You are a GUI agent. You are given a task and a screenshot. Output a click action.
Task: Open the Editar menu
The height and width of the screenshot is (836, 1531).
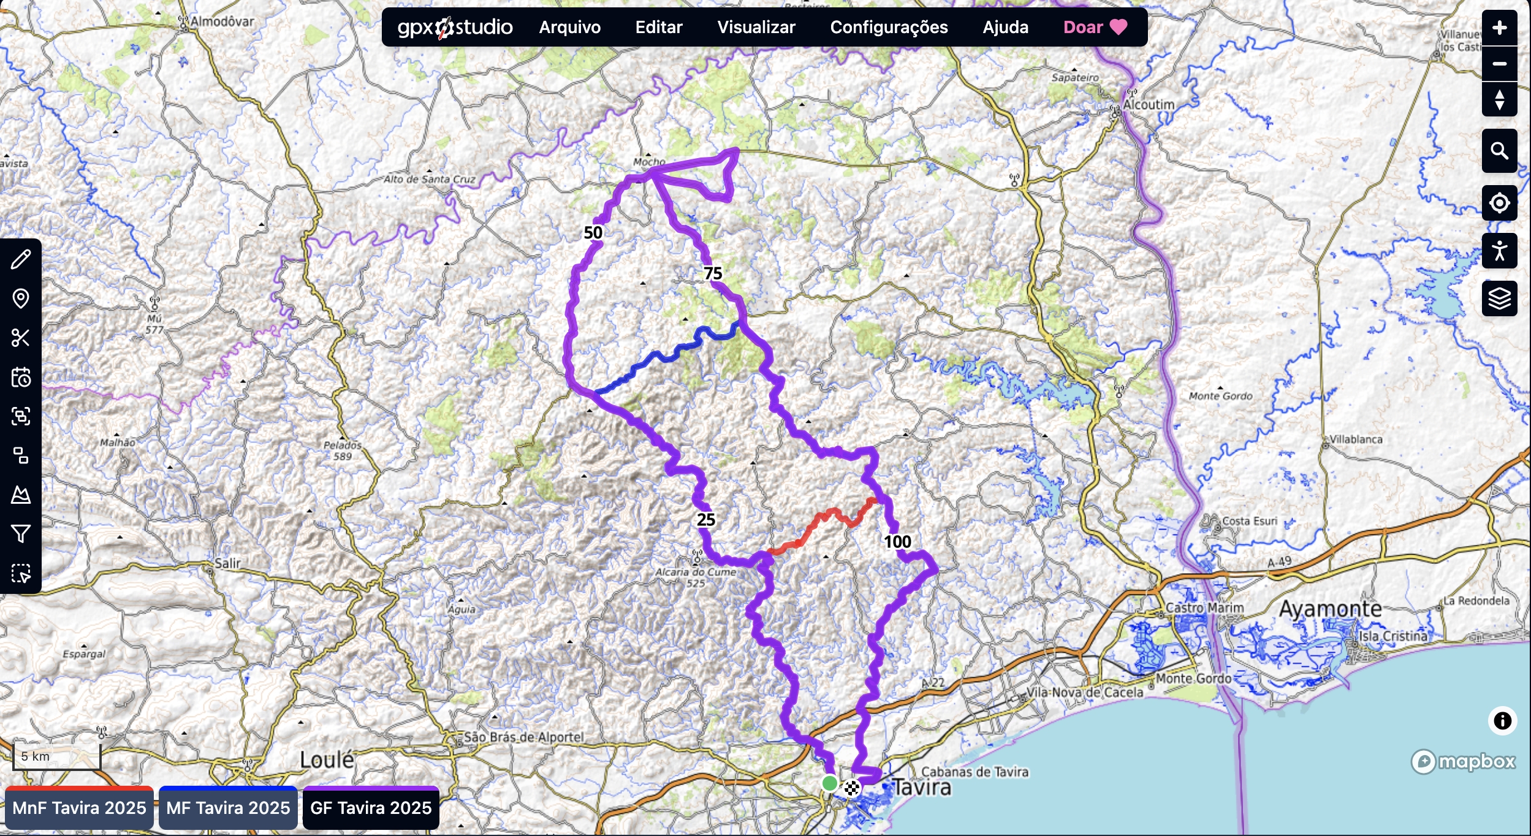click(x=659, y=27)
